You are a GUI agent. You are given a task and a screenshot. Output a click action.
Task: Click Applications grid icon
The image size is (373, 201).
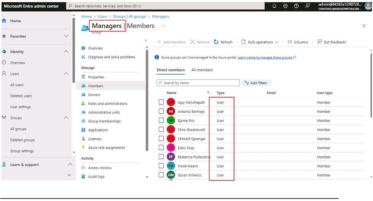click(83, 130)
